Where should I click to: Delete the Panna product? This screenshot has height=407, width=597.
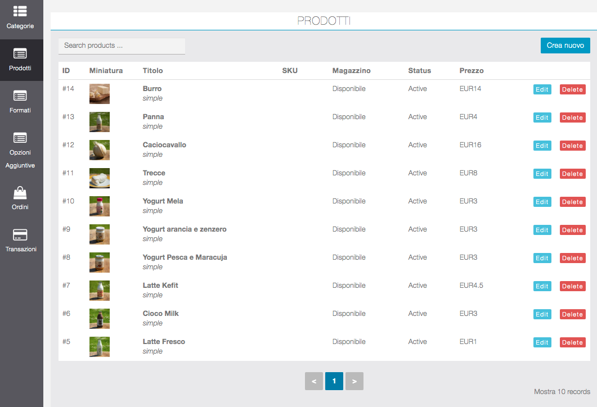572,117
